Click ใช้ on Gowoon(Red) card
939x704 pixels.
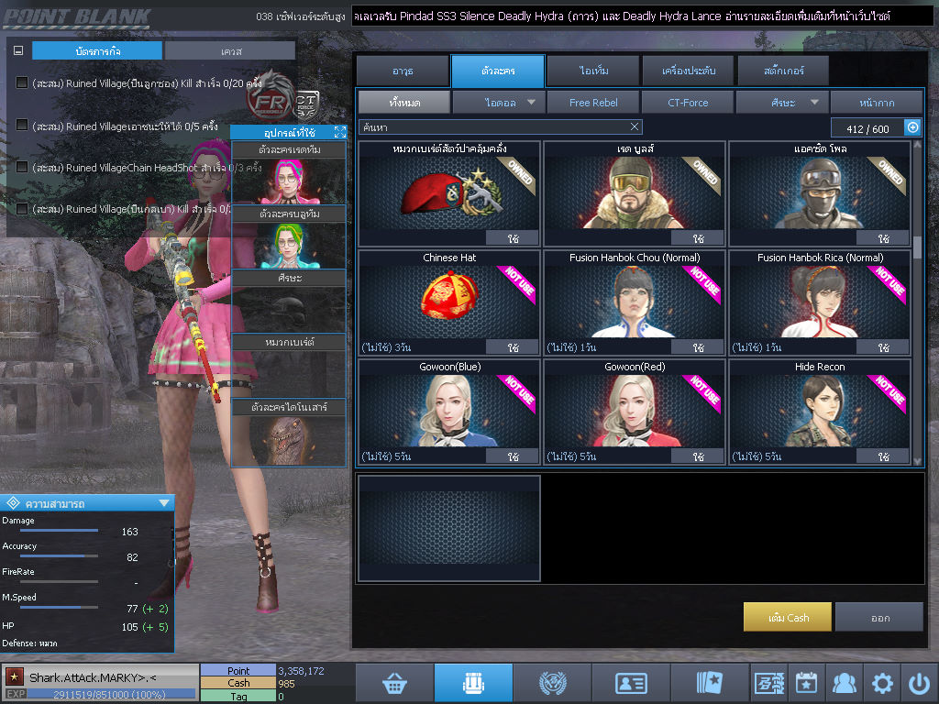(x=698, y=456)
